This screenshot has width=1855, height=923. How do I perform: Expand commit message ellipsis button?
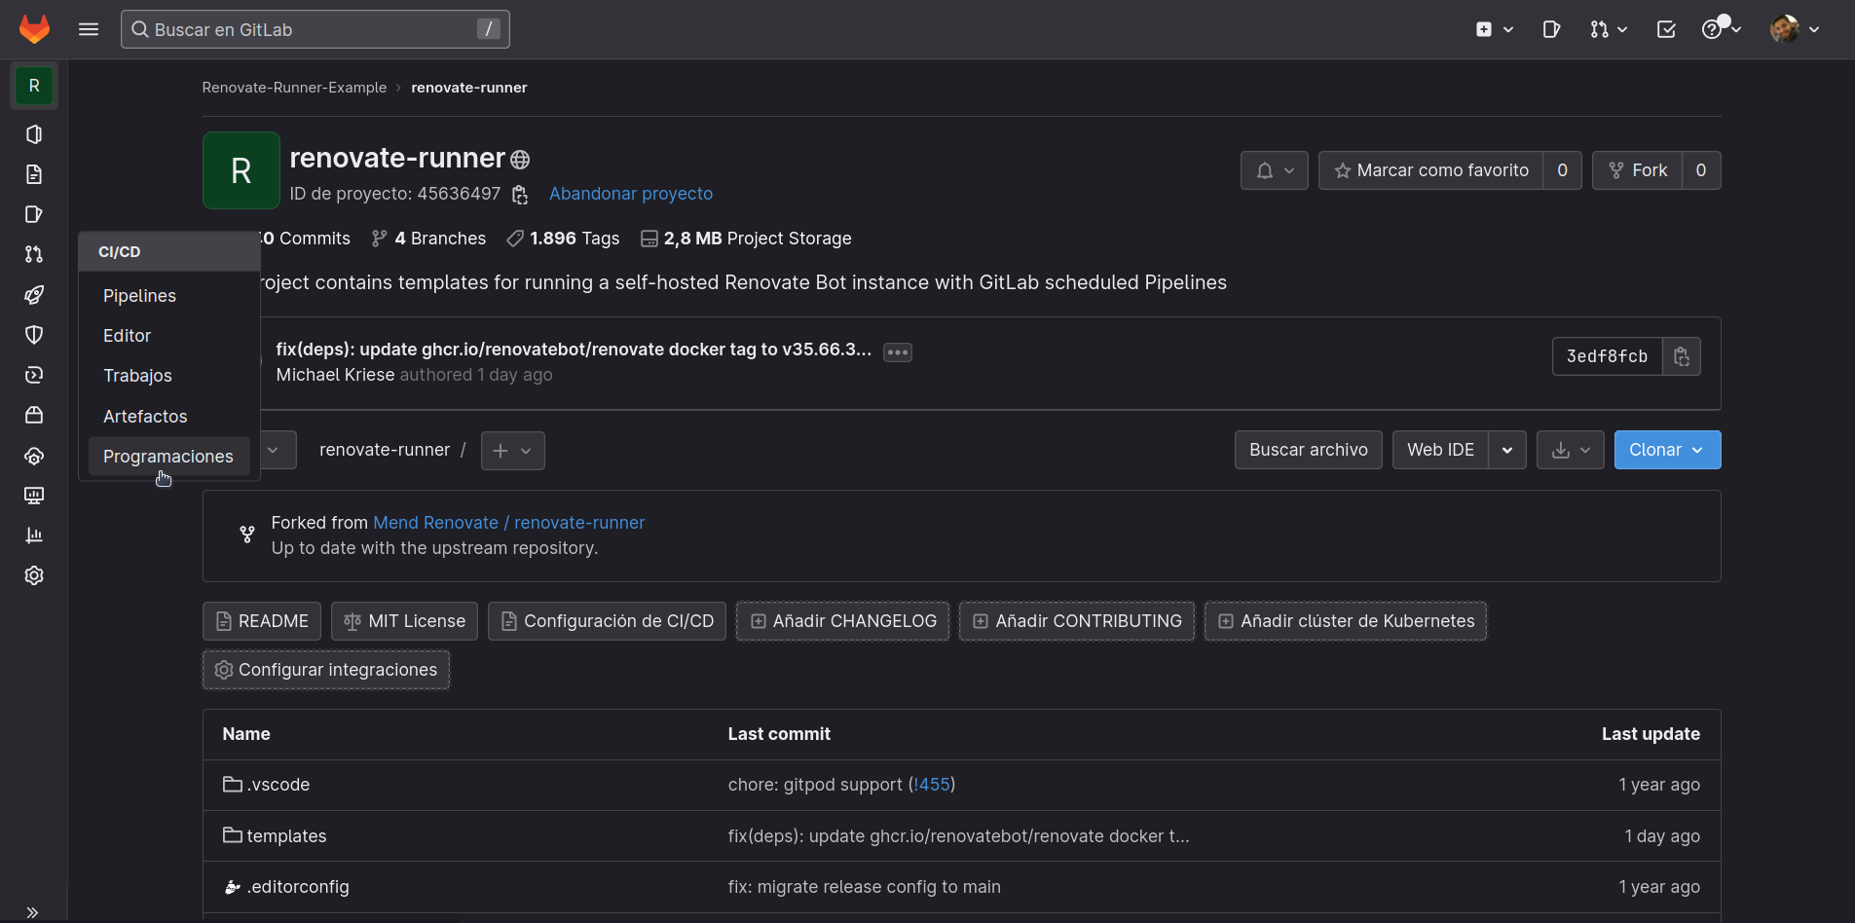coord(897,352)
